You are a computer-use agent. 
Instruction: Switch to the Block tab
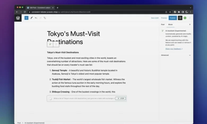coord(170,25)
